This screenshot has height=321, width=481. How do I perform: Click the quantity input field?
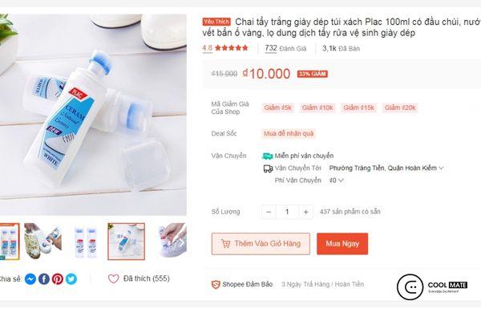[287, 212]
